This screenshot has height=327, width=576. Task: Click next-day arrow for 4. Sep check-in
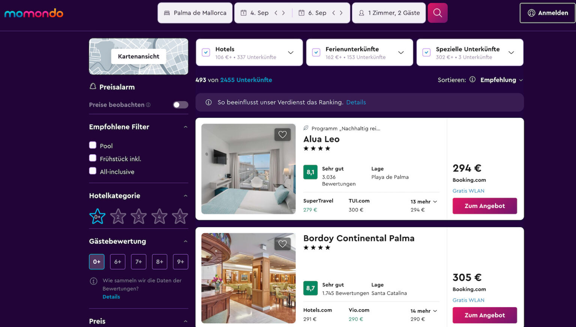283,13
